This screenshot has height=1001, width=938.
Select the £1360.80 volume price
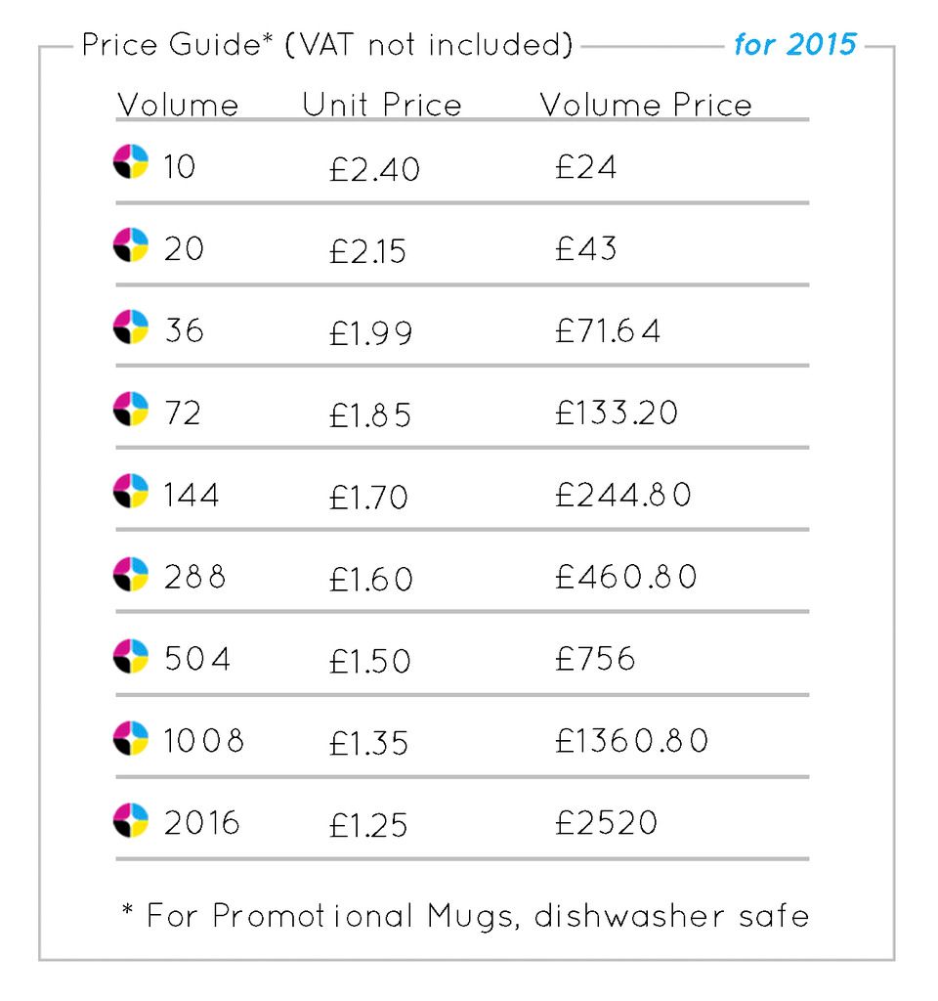[x=632, y=741]
